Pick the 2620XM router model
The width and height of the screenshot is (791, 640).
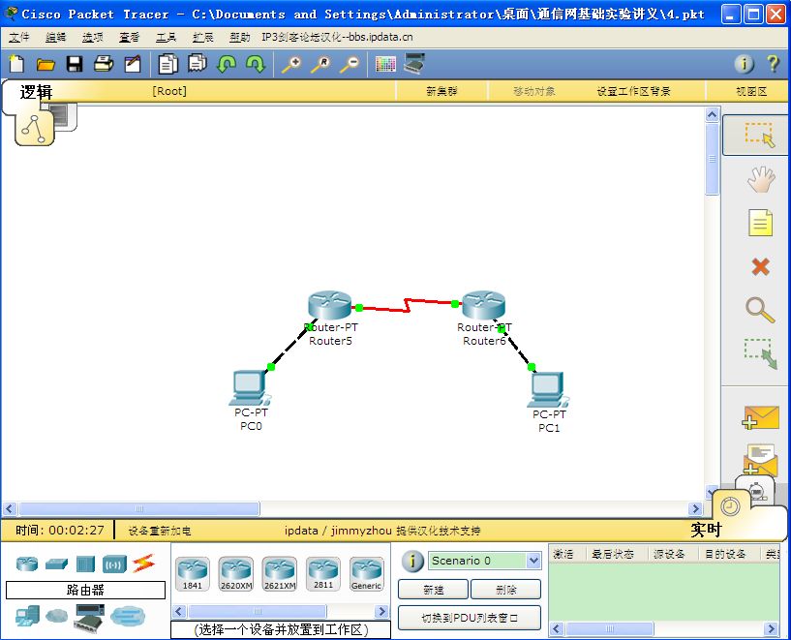pos(235,574)
